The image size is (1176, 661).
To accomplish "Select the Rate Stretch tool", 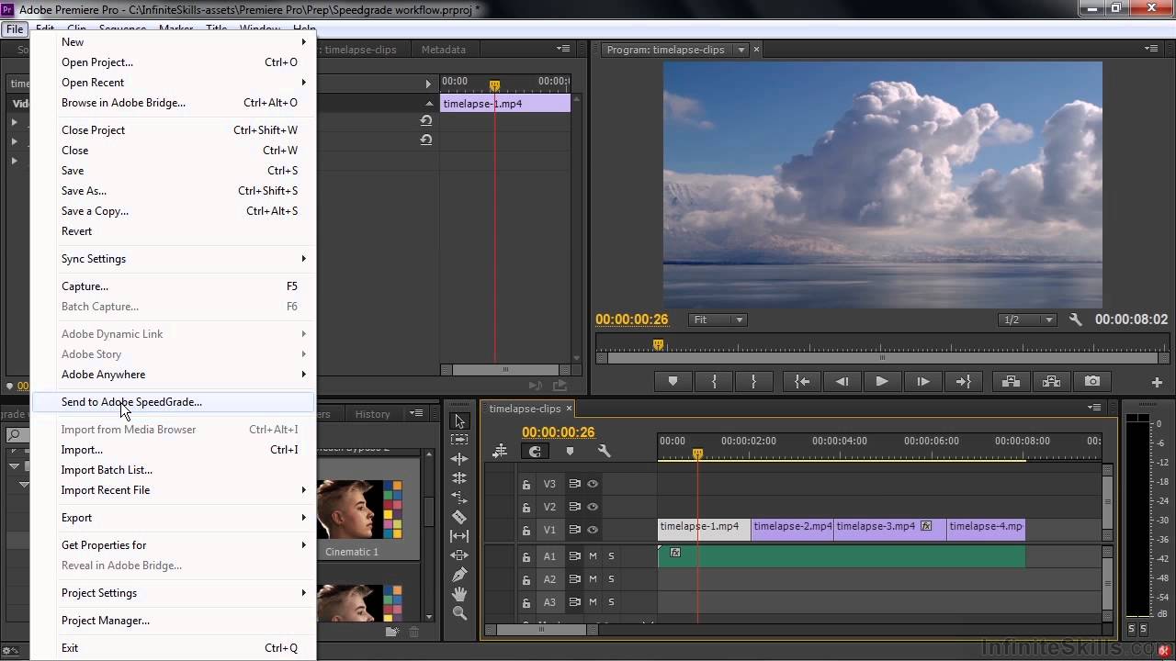I will pyautogui.click(x=459, y=498).
